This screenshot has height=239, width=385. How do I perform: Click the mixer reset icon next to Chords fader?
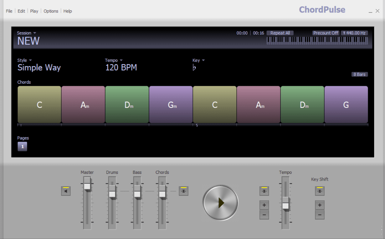(183, 191)
